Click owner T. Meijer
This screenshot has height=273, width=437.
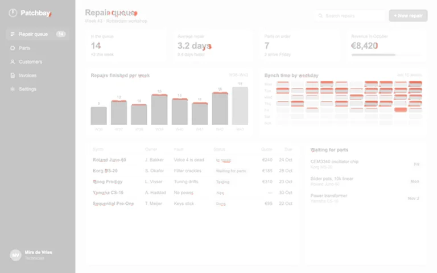point(153,204)
